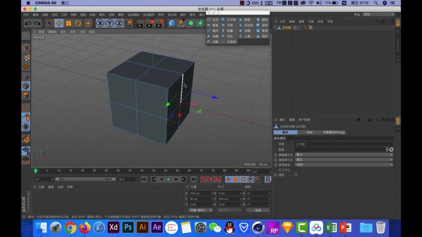Click the position X field 100 cm
422x237 pixels.
tap(201, 193)
